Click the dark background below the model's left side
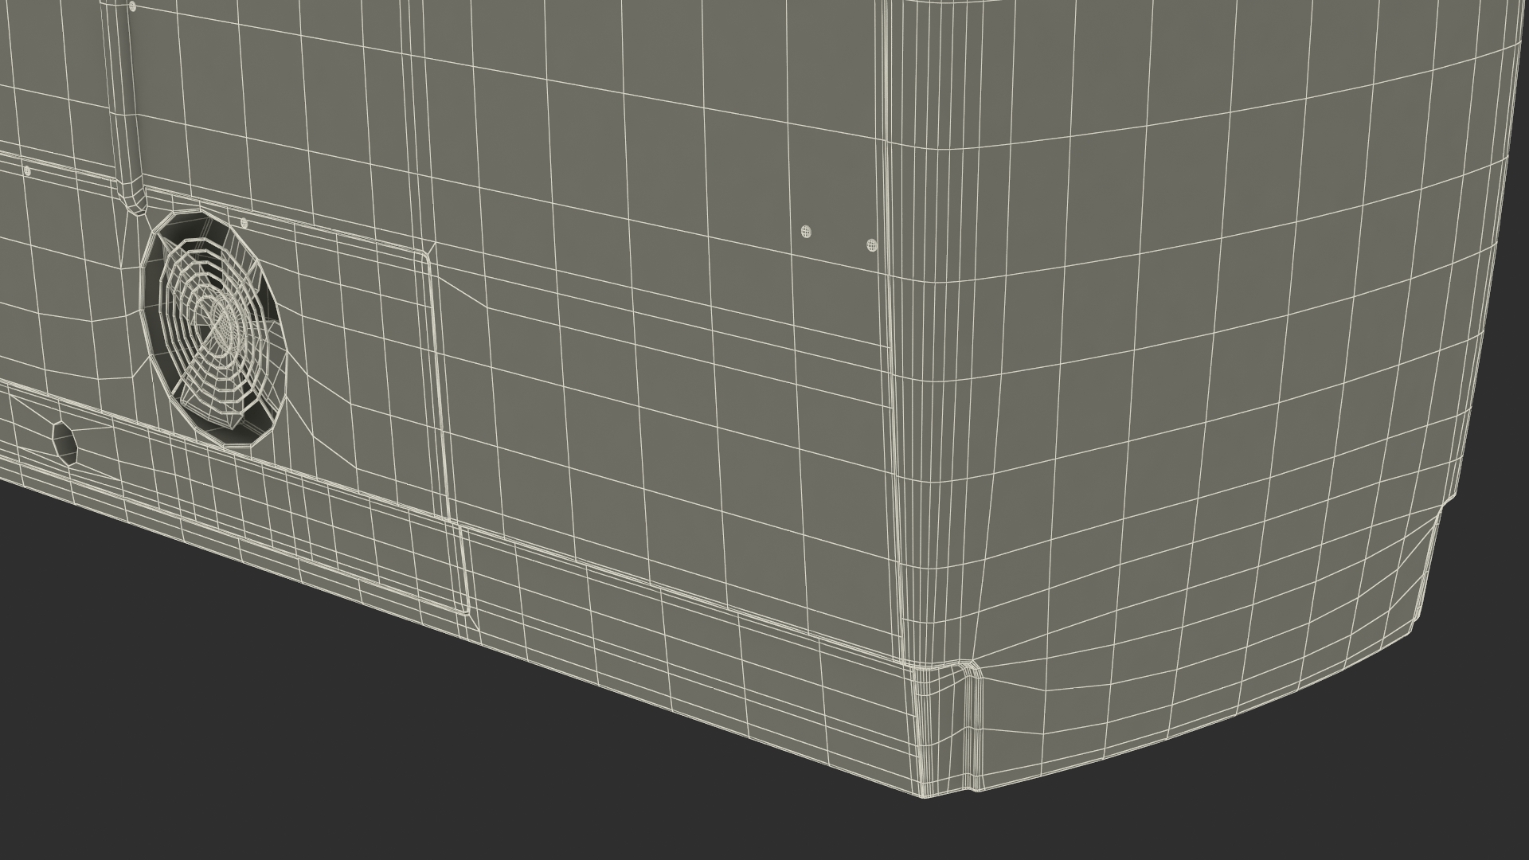The image size is (1529, 860). pyautogui.click(x=159, y=677)
